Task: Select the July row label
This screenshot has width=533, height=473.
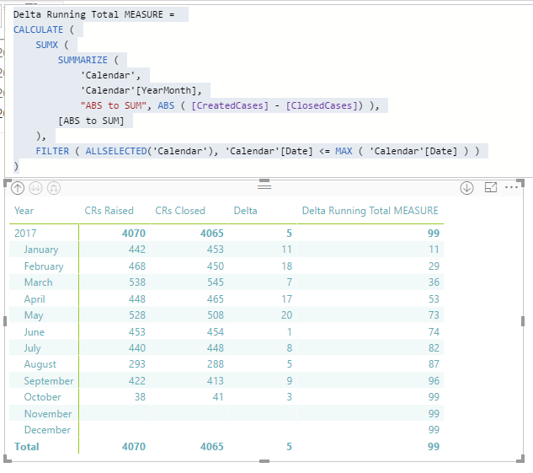Action: (32, 348)
